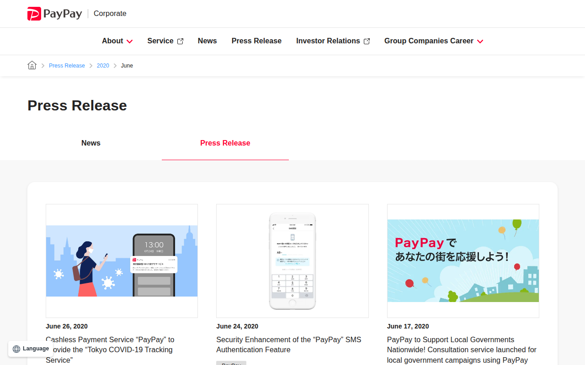The width and height of the screenshot is (585, 365).
Task: Open the Support Local Governments Nationwide article title
Action: pos(462,350)
